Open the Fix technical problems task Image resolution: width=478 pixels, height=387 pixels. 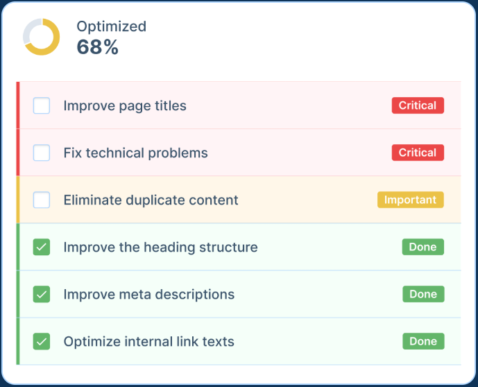(x=135, y=153)
